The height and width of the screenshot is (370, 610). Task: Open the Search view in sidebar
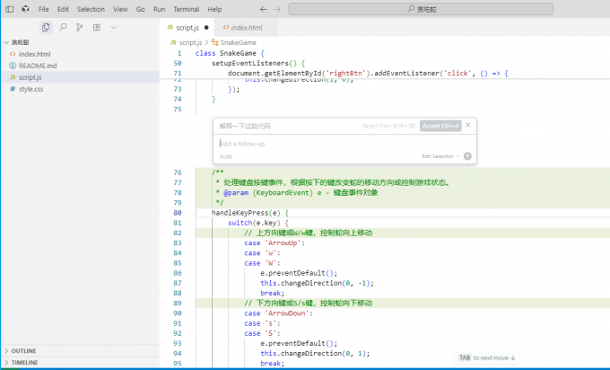coord(63,27)
